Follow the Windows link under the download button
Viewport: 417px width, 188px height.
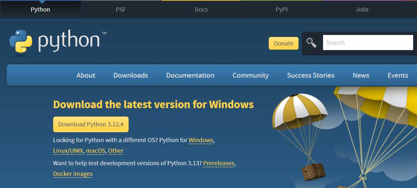201,140
